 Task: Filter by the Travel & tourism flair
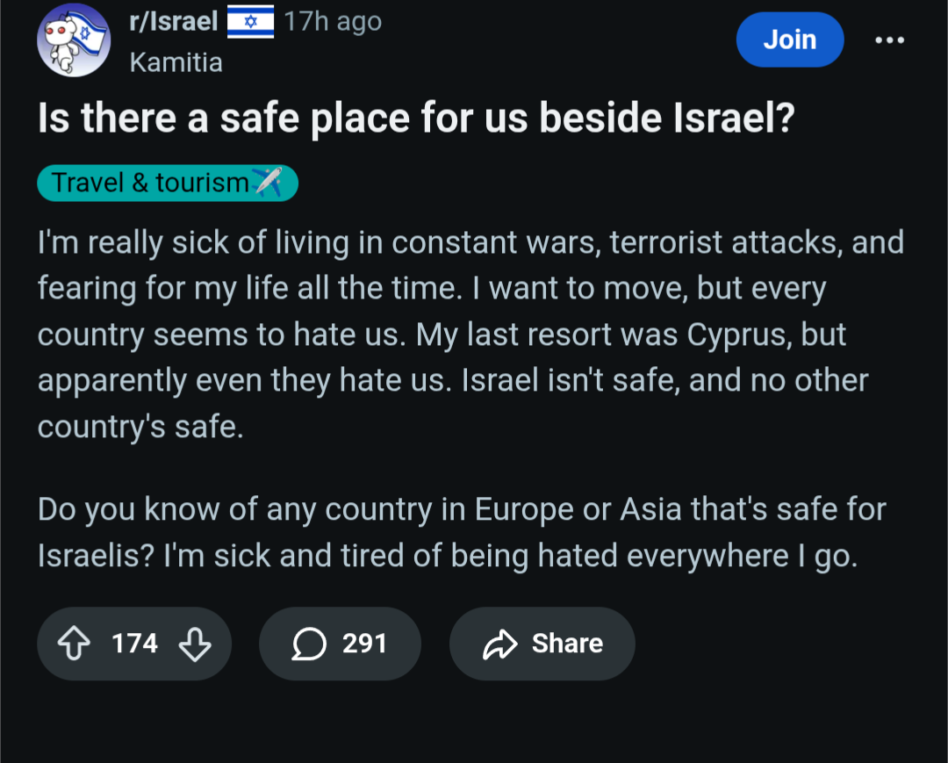[151, 184]
